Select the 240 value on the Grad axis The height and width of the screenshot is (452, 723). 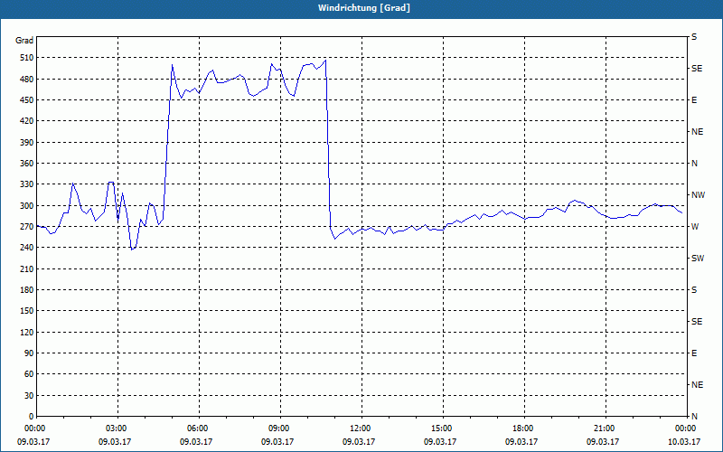(x=27, y=248)
